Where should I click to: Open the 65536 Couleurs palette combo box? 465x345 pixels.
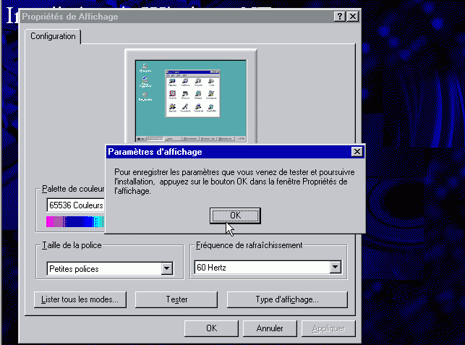(x=76, y=205)
